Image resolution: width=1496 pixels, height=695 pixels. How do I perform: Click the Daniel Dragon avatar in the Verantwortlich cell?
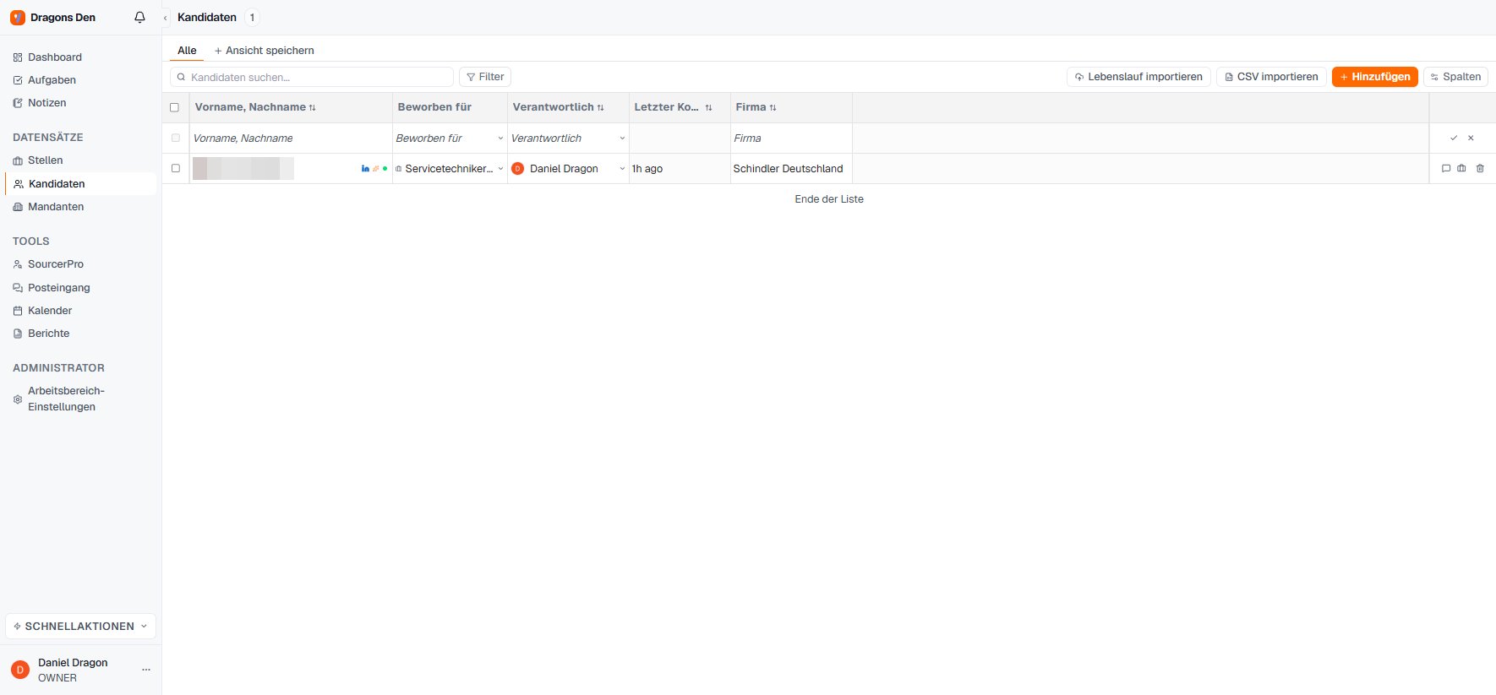coord(518,169)
